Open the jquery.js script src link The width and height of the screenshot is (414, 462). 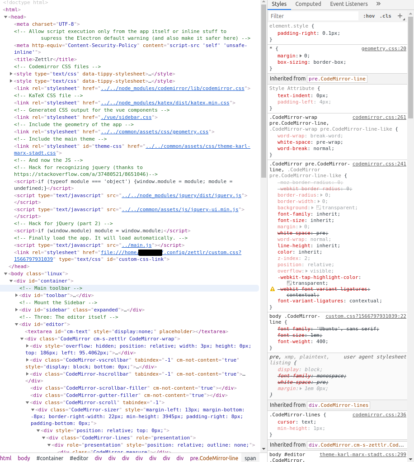point(182,195)
